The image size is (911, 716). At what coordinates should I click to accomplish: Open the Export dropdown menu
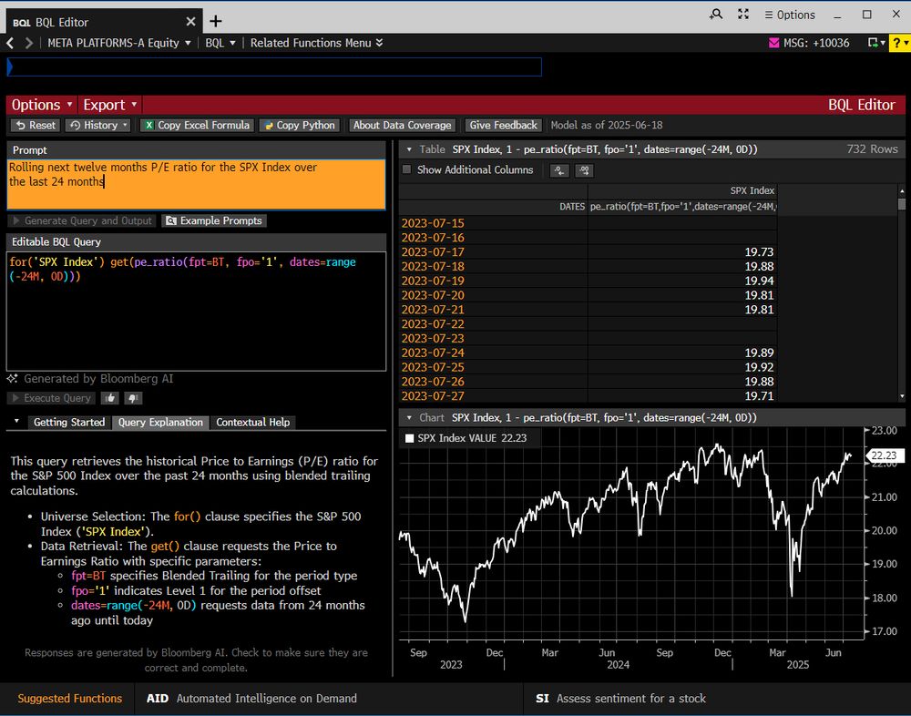point(110,105)
